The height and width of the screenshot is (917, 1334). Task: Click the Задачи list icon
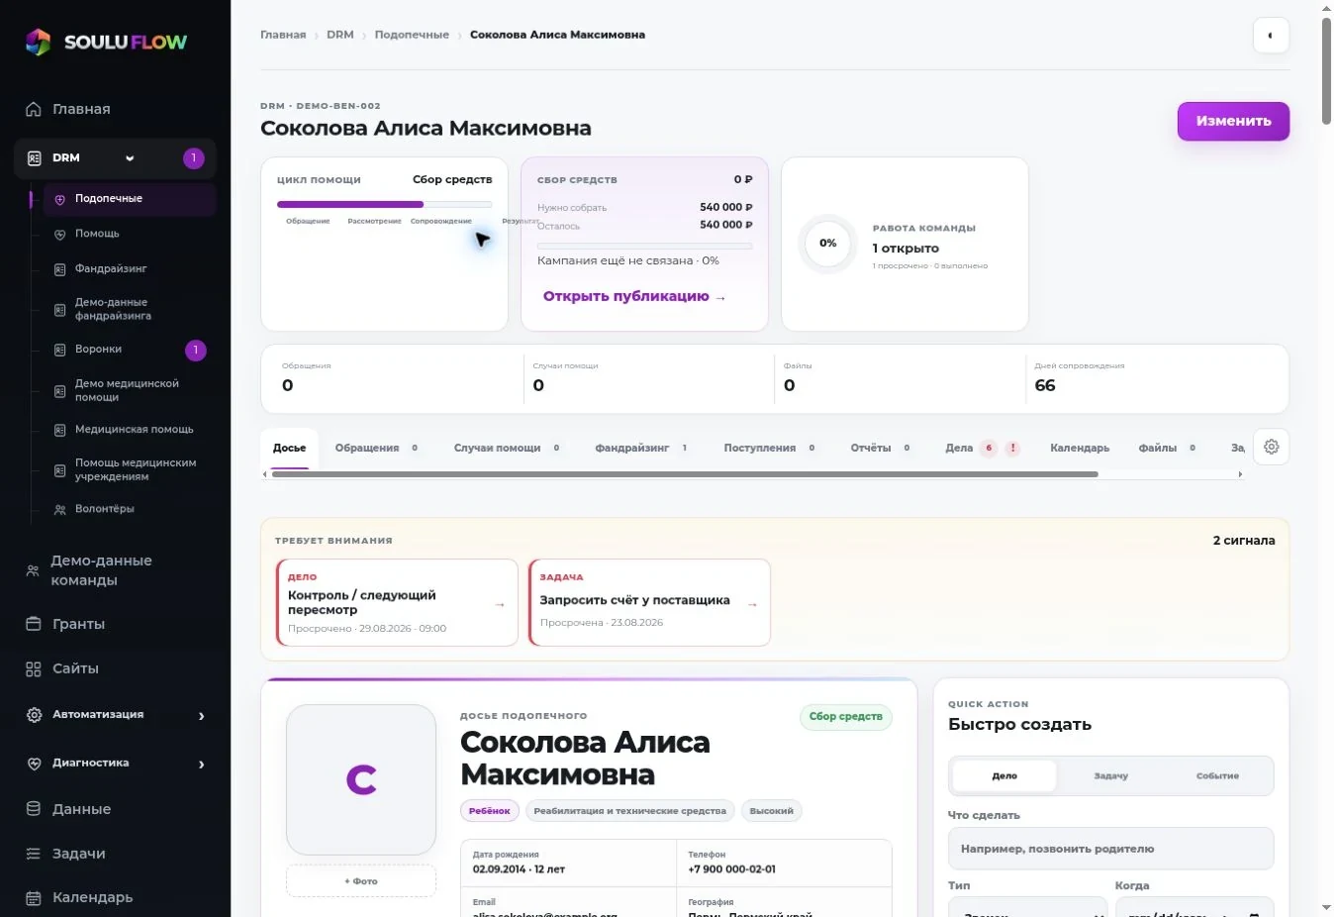[x=34, y=854]
